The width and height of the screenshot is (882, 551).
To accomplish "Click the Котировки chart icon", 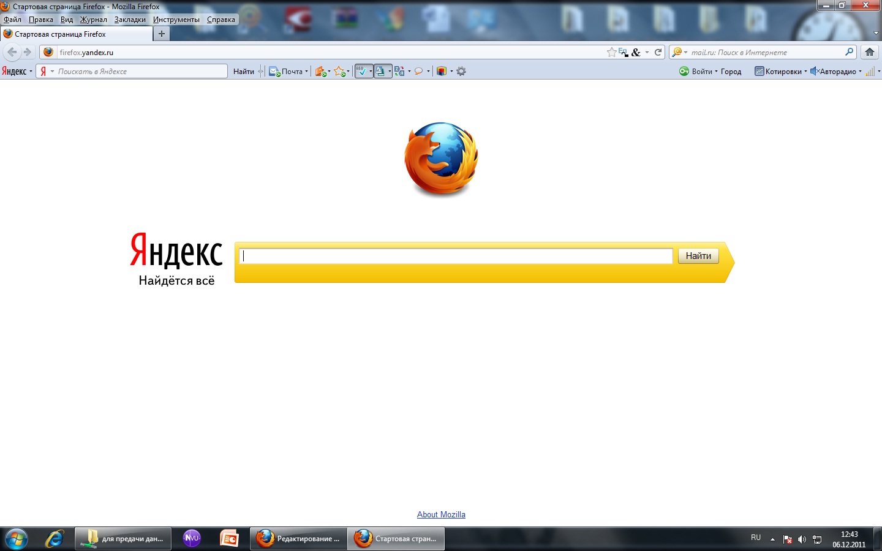I will (759, 71).
